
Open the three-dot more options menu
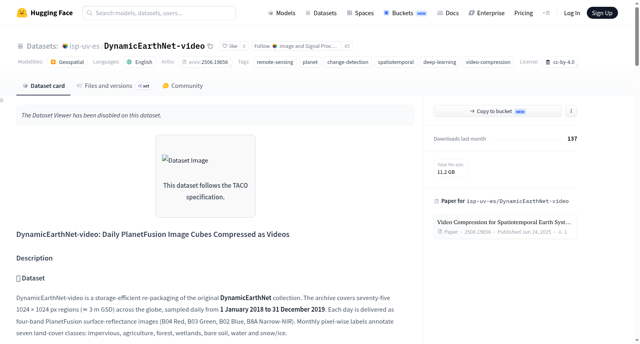click(x=571, y=111)
